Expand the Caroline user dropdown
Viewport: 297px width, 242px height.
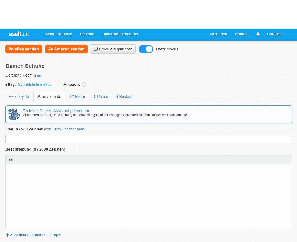(x=276, y=34)
